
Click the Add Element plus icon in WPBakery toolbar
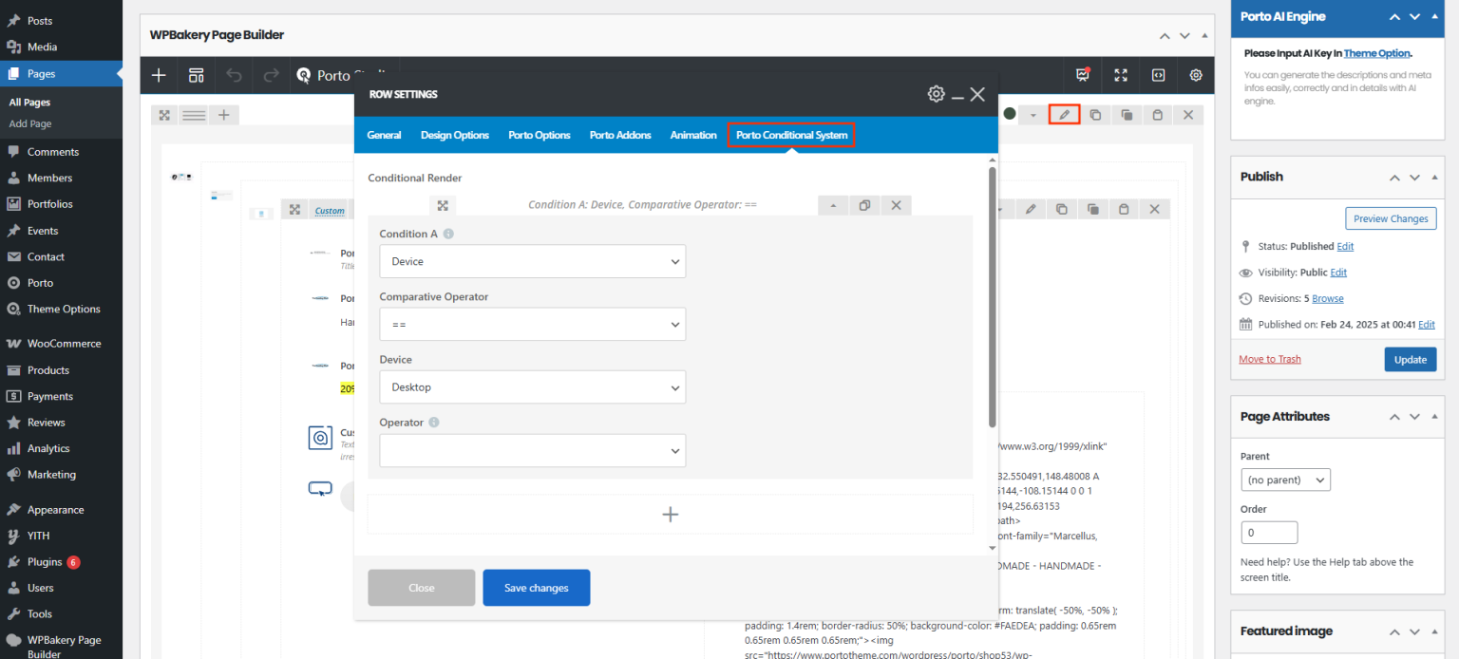click(x=159, y=75)
